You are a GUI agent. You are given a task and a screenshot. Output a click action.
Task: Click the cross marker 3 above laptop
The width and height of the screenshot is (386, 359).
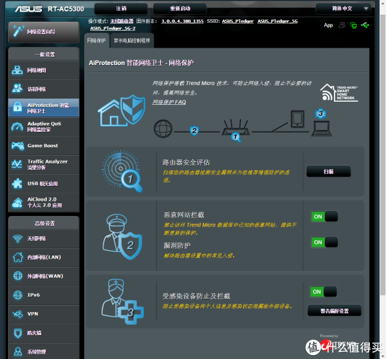click(320, 113)
